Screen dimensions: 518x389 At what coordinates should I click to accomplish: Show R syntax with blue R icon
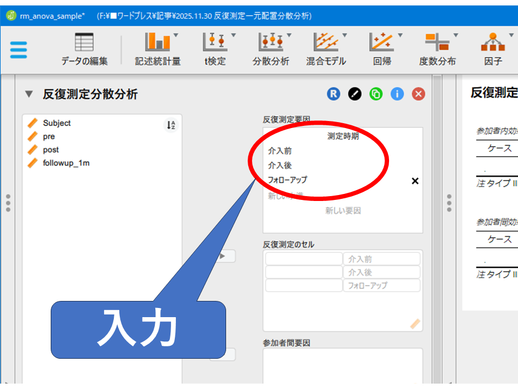tap(333, 94)
